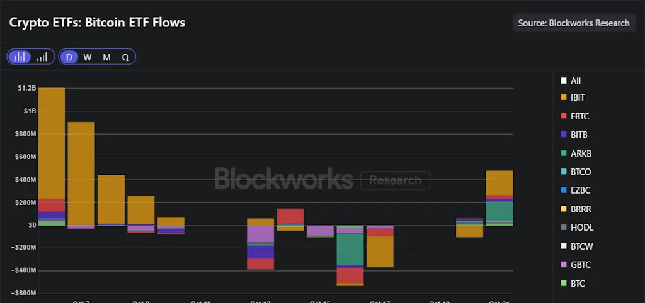Click the tallest $1.2B IBIT bar
Viewport: 645px width, 303px height.
[52, 143]
